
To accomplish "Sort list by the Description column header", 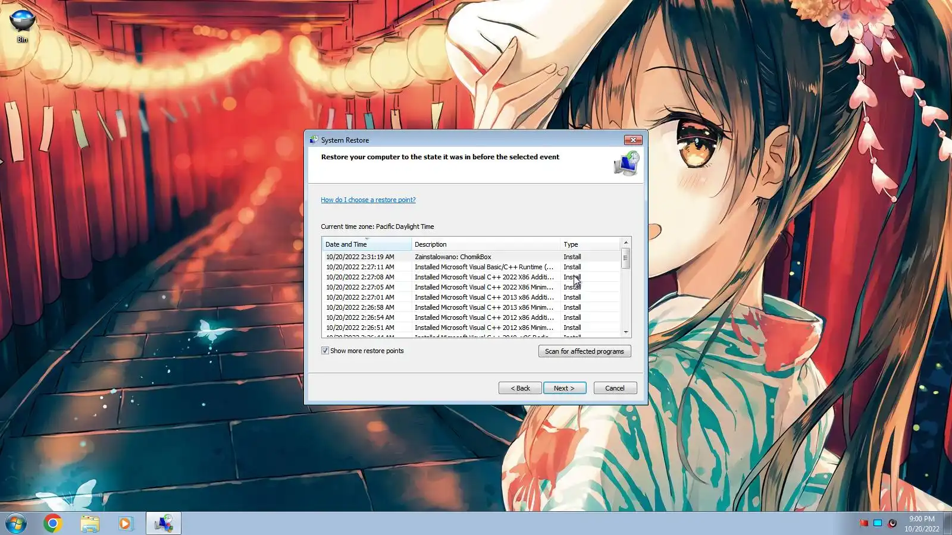I will [486, 244].
